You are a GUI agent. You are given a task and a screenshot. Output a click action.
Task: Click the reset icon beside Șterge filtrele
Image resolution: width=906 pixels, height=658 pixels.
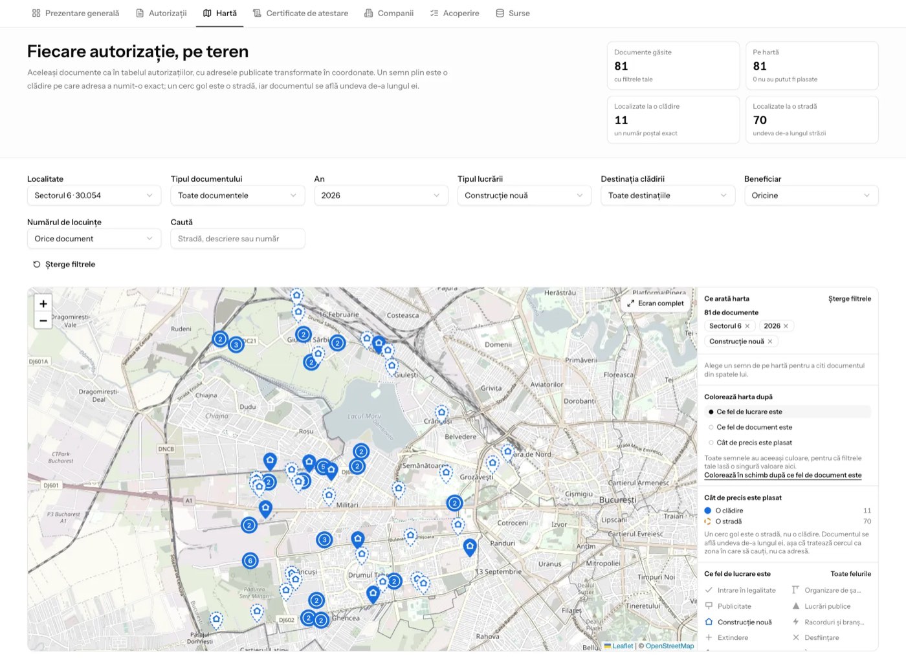coord(37,264)
